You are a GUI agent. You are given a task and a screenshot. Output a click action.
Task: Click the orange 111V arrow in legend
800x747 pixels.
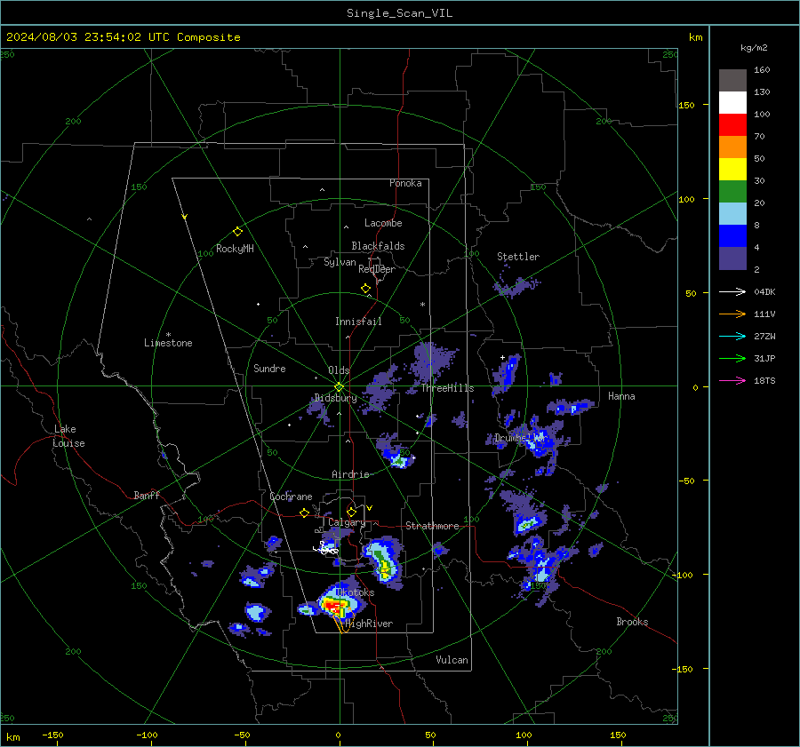point(732,314)
